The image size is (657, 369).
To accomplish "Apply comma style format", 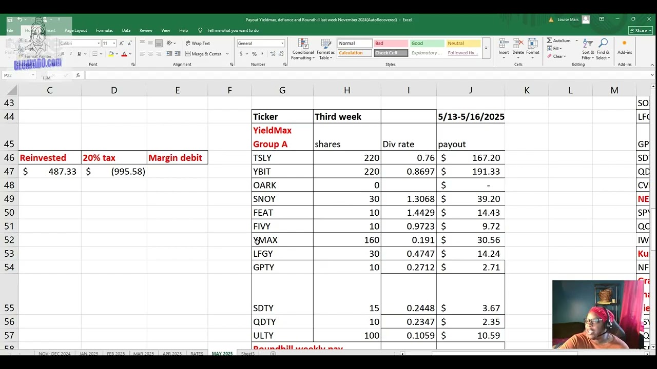I will (262, 54).
